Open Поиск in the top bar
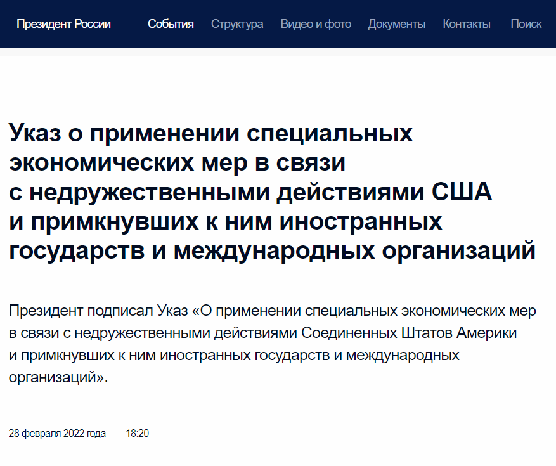Image resolution: width=556 pixels, height=466 pixels. point(526,24)
